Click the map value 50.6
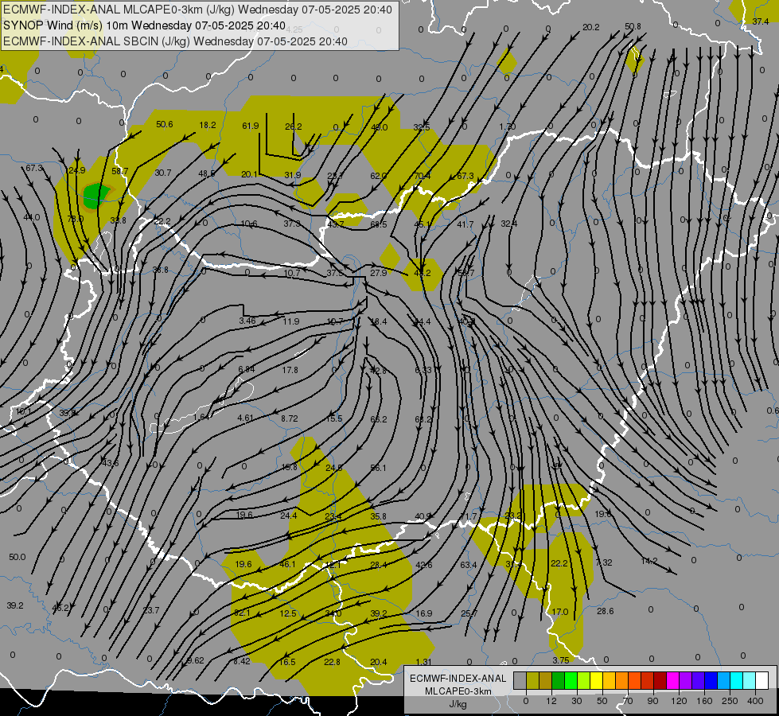 pos(165,124)
